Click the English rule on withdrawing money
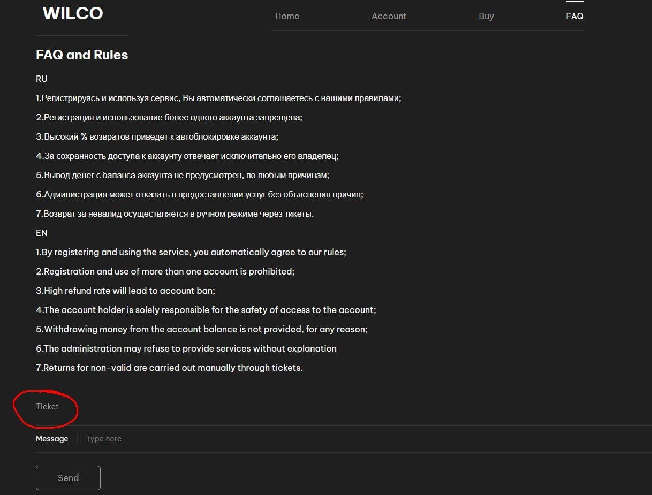652x495 pixels. tap(202, 329)
